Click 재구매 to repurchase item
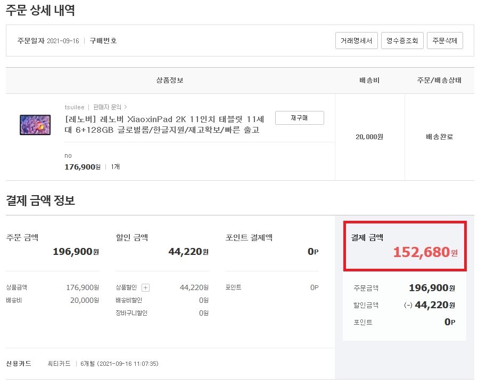The height and width of the screenshot is (385, 478). [299, 118]
